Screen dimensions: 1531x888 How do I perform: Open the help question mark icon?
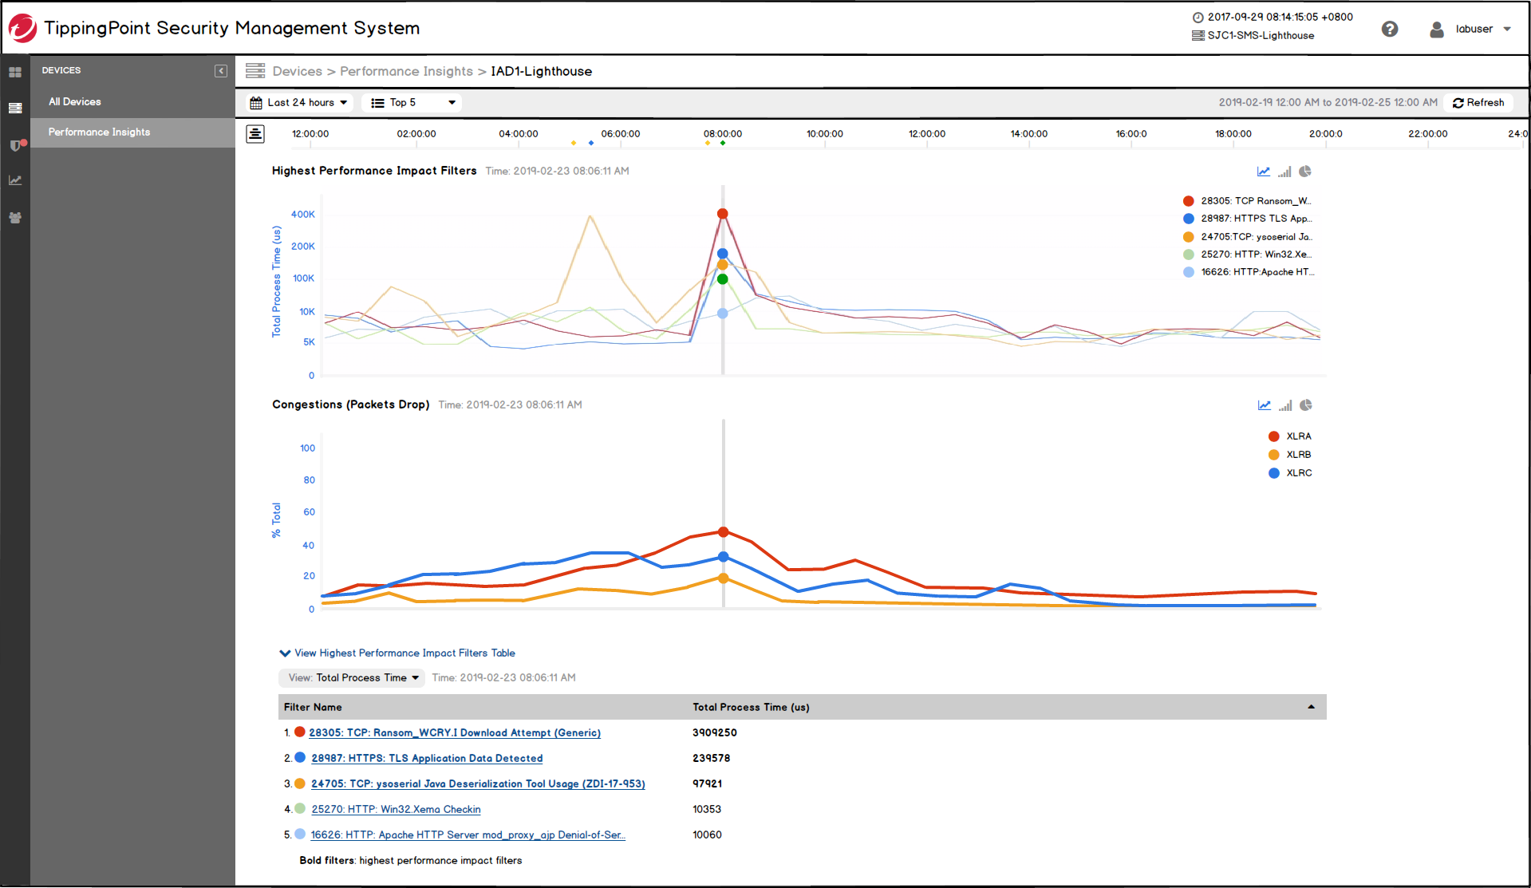coord(1390,29)
